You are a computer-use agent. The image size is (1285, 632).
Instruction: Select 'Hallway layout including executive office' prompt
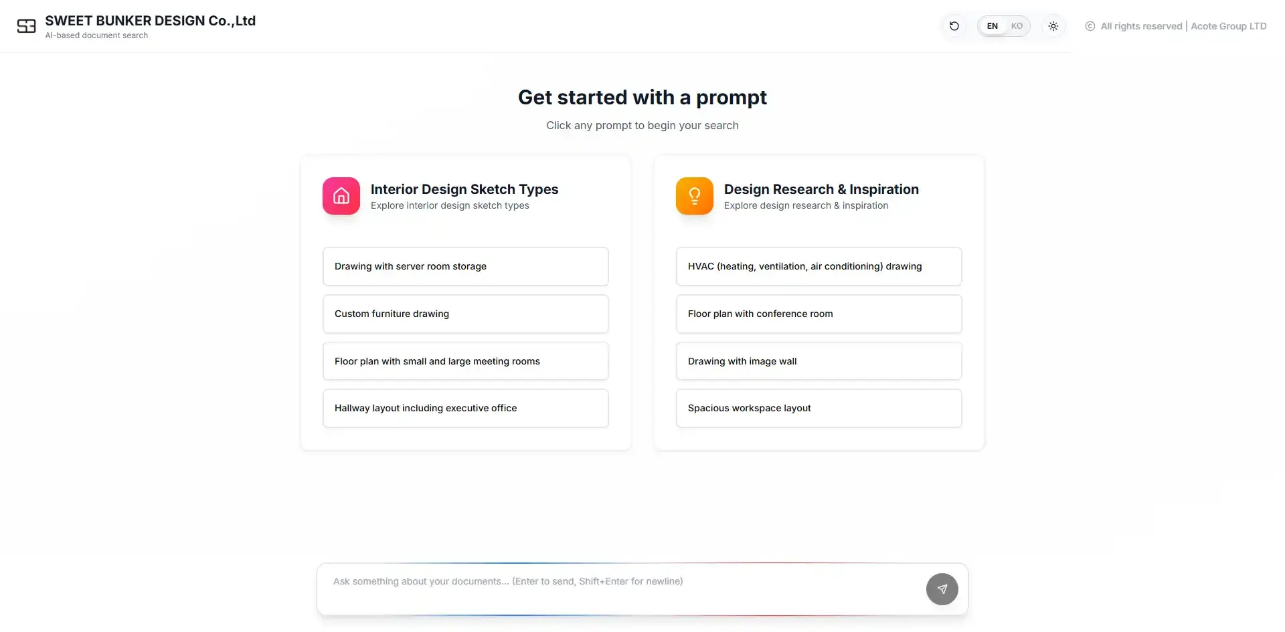[465, 408]
